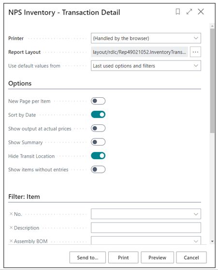Click the Preview button

click(157, 257)
